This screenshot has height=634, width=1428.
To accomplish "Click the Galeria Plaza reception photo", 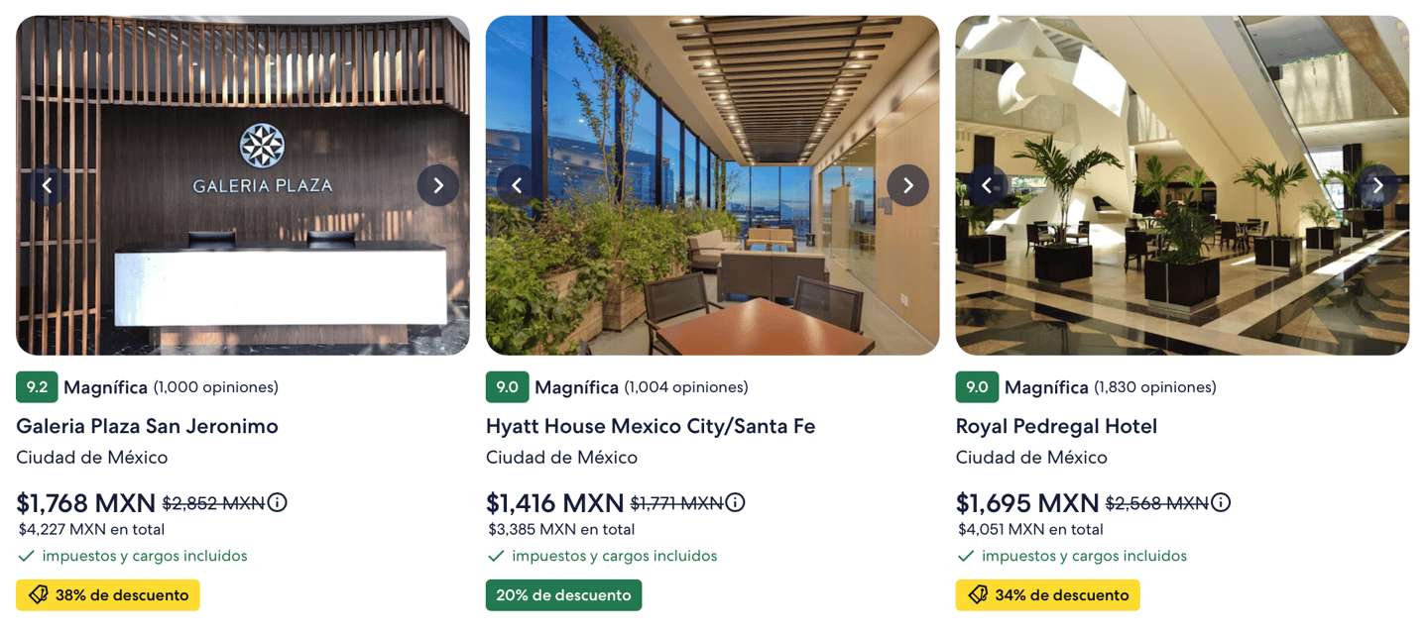I will [243, 267].
